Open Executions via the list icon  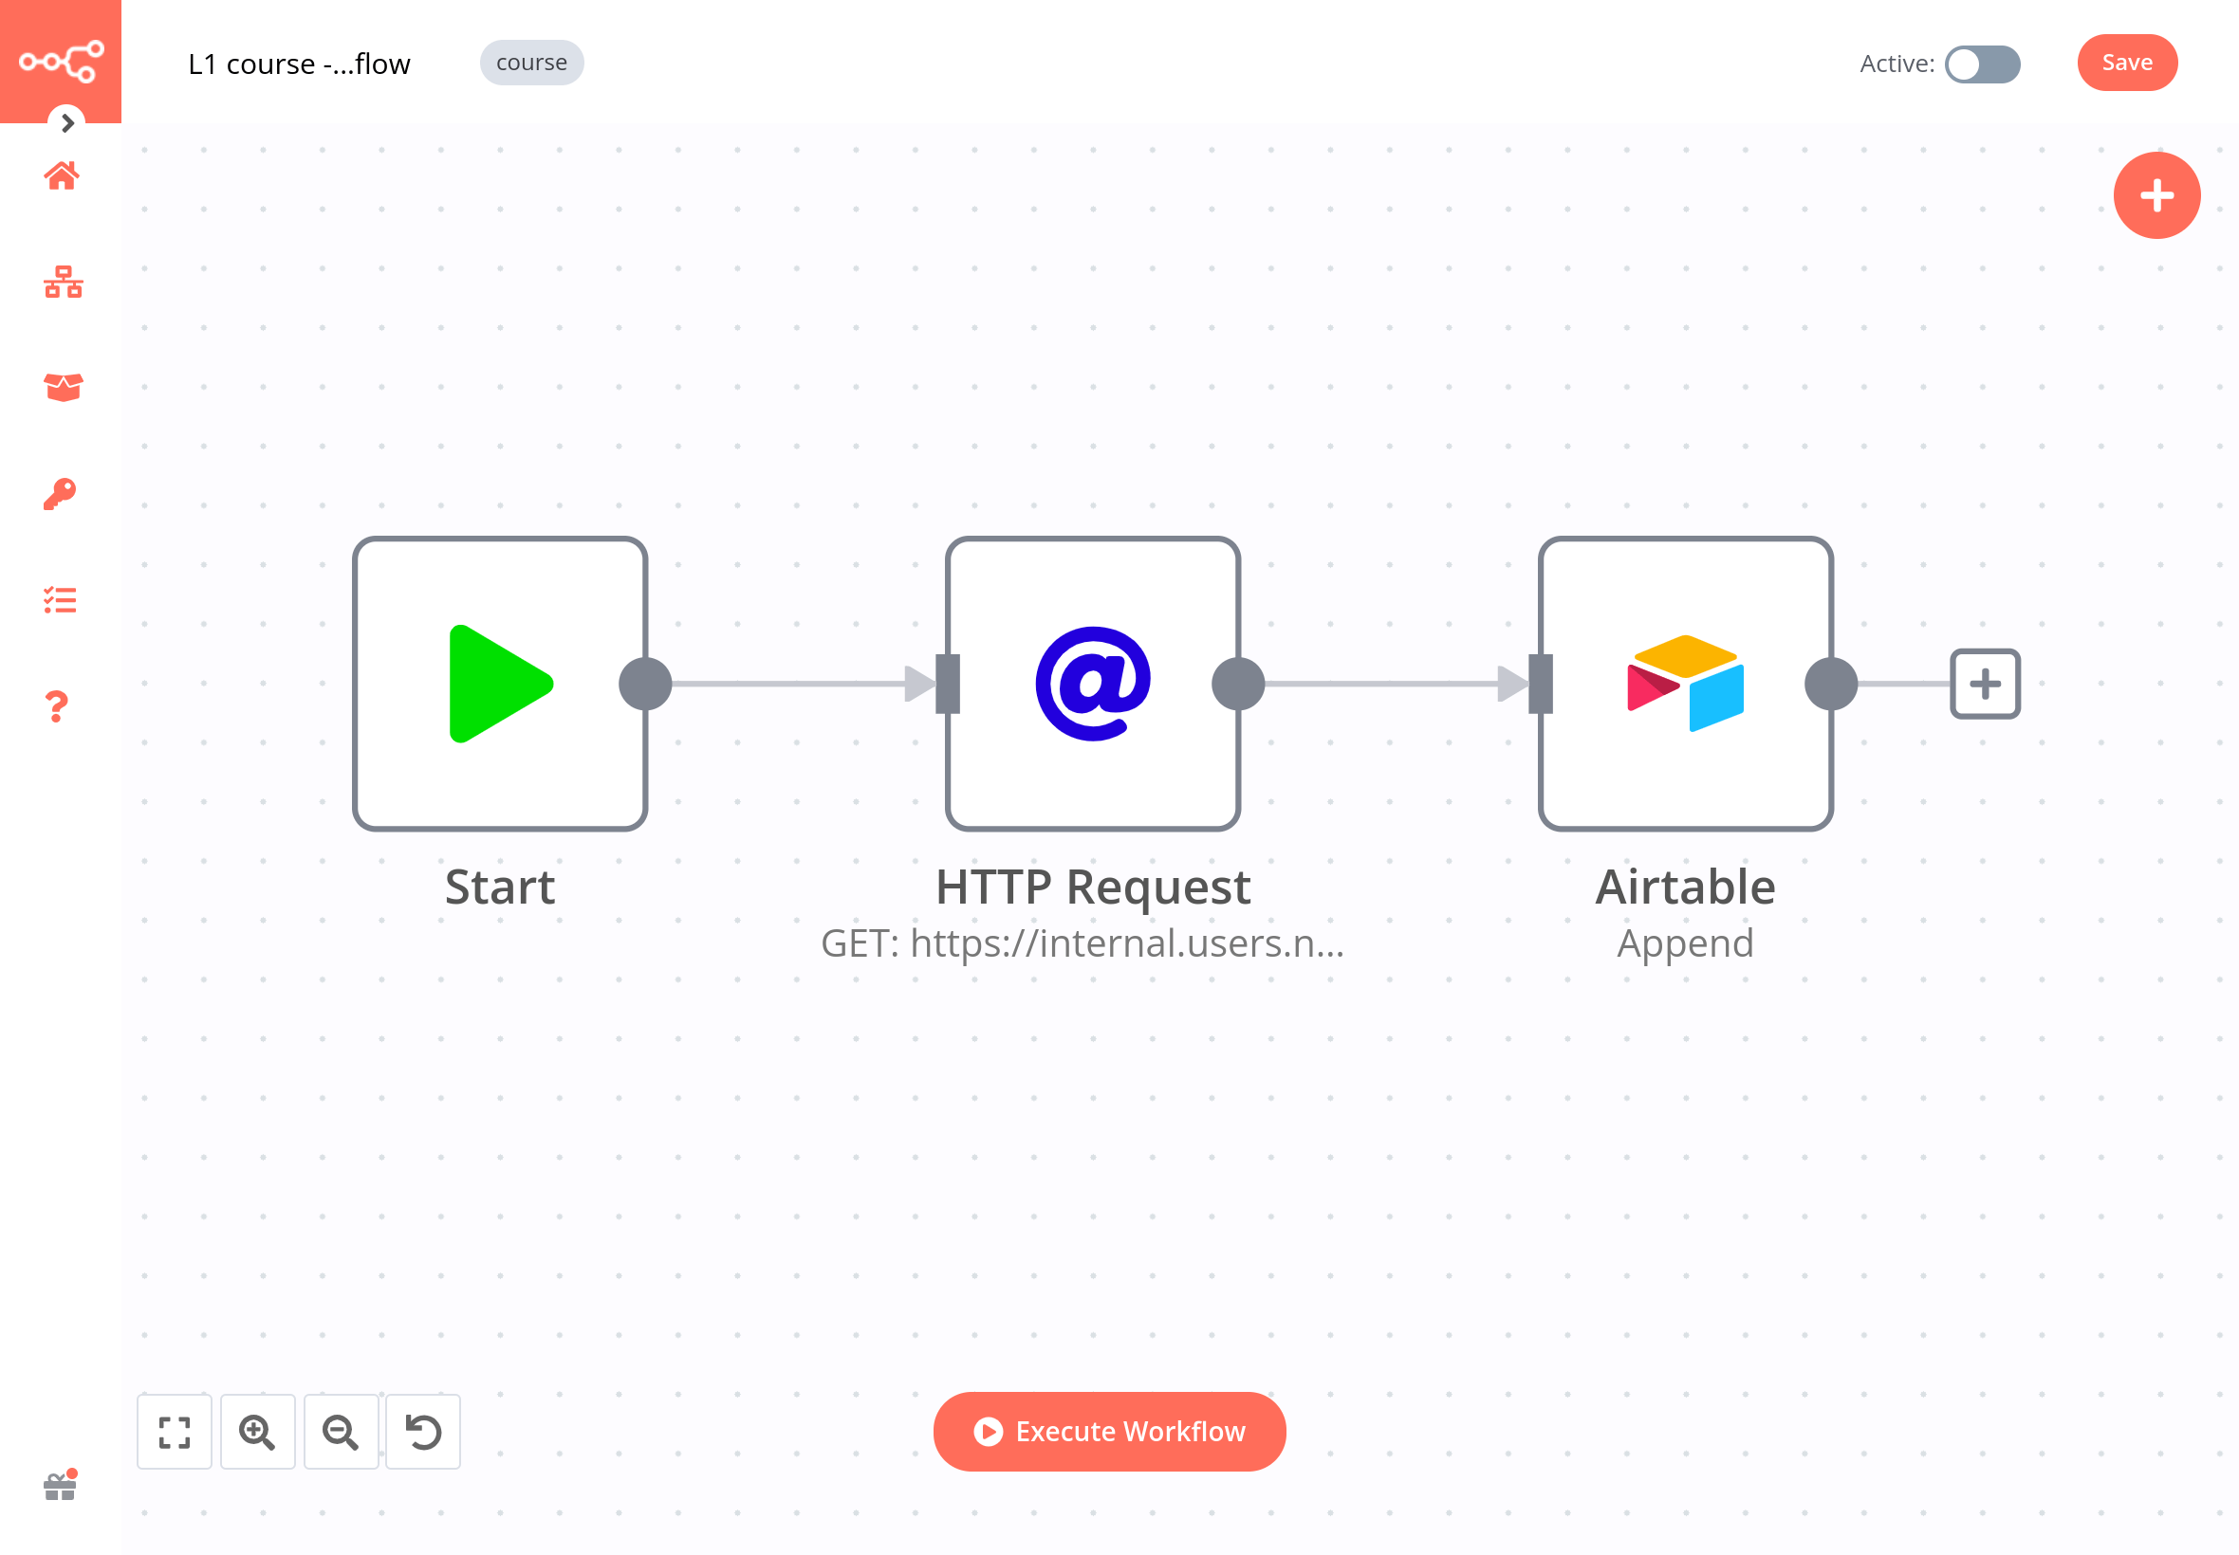[61, 600]
